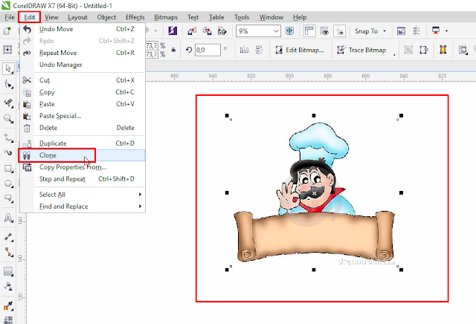Select the Shape edit tool

point(8,84)
